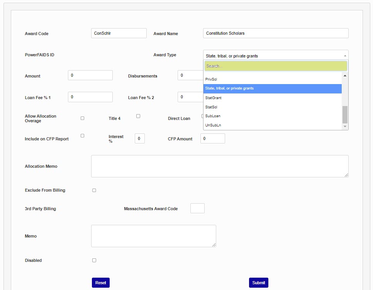Screen dimensions: 373x290
Task: Select StatScl in the dropdown list
Action: tap(211, 107)
